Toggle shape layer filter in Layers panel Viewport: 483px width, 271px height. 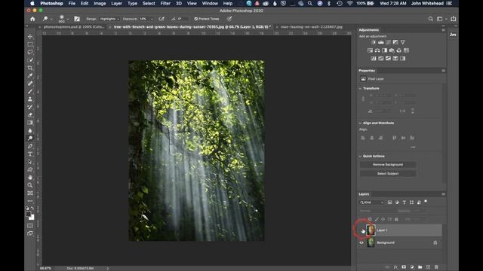(x=411, y=202)
